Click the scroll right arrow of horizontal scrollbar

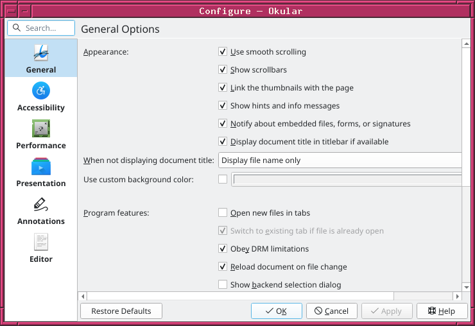458,296
